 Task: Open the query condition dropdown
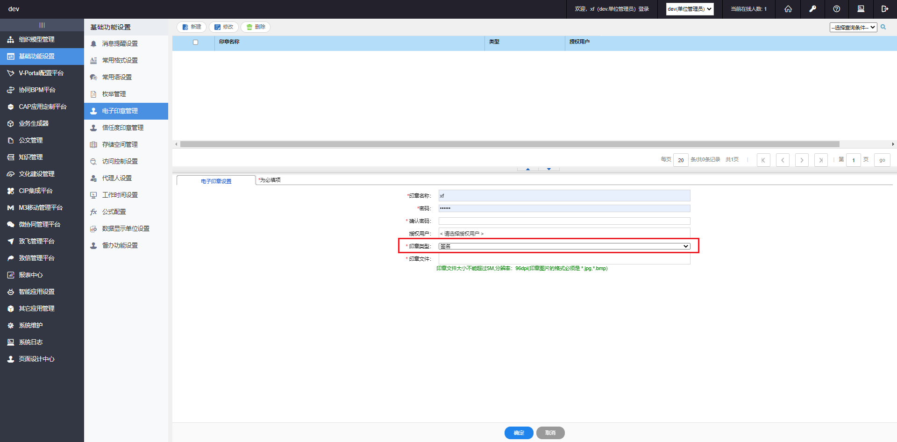click(x=853, y=28)
